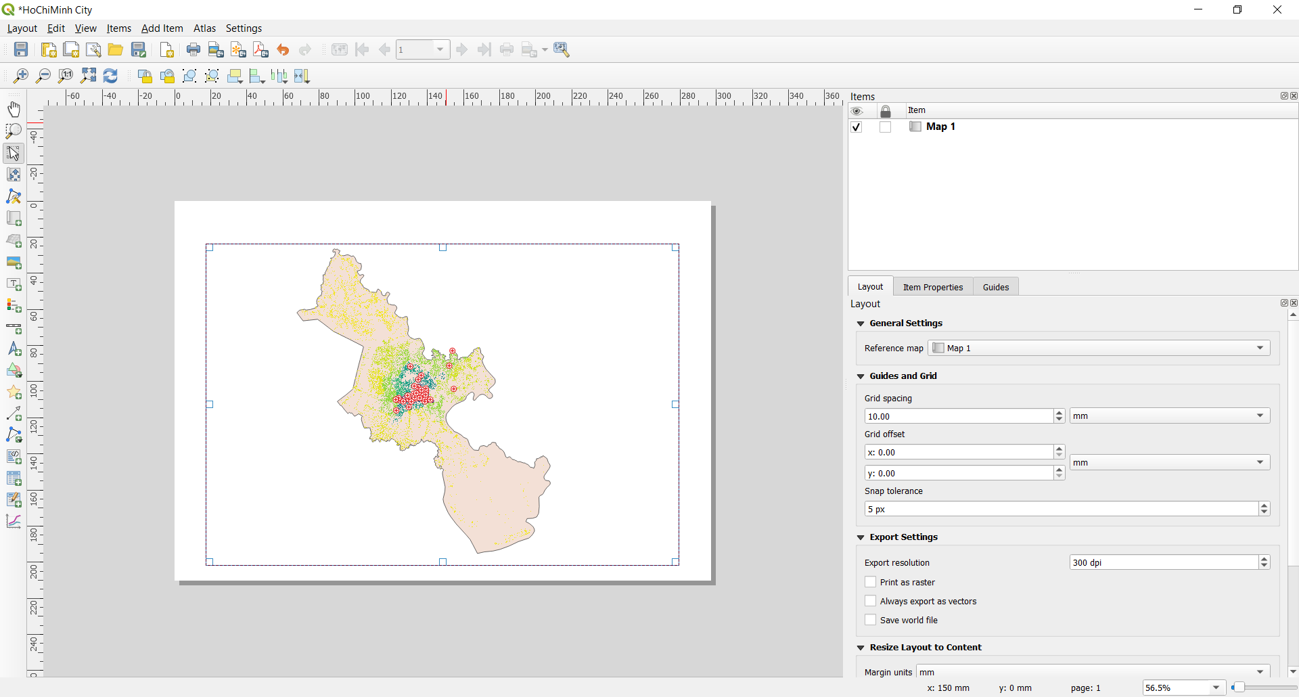
Task: Open the Edit menu
Action: [56, 28]
